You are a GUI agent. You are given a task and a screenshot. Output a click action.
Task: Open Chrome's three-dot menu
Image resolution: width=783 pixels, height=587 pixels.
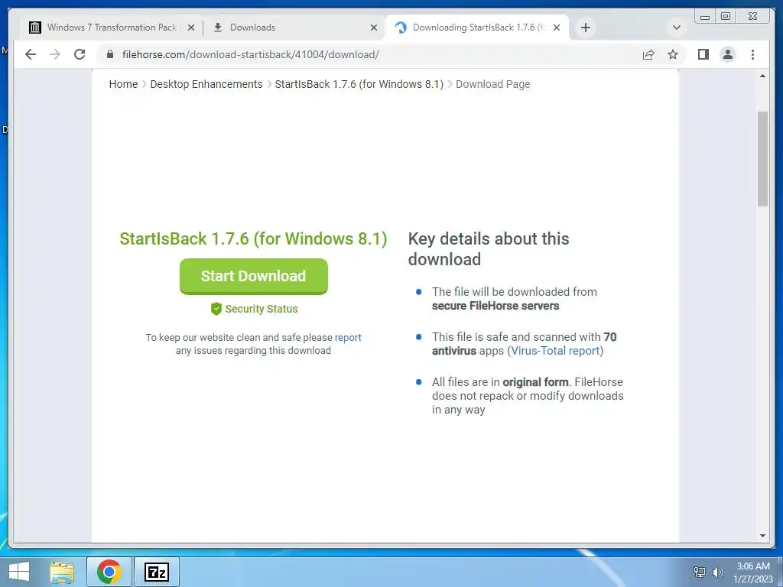click(752, 54)
